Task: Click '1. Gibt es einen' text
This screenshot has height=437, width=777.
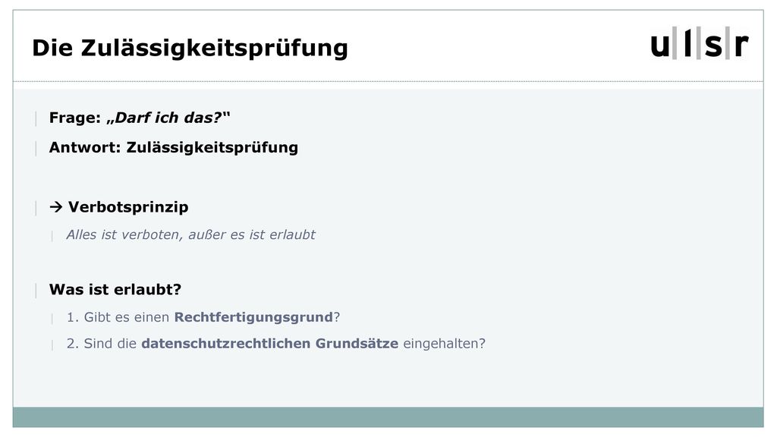Action: pos(118,317)
